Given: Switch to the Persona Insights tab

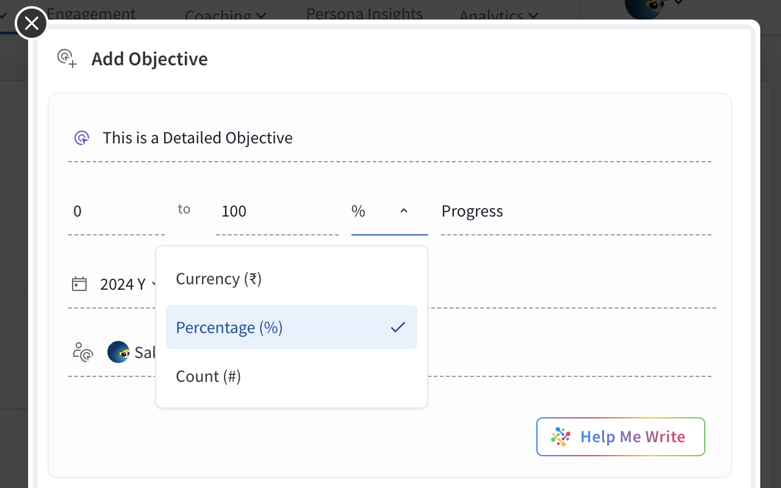Looking at the screenshot, I should pyautogui.click(x=364, y=13).
